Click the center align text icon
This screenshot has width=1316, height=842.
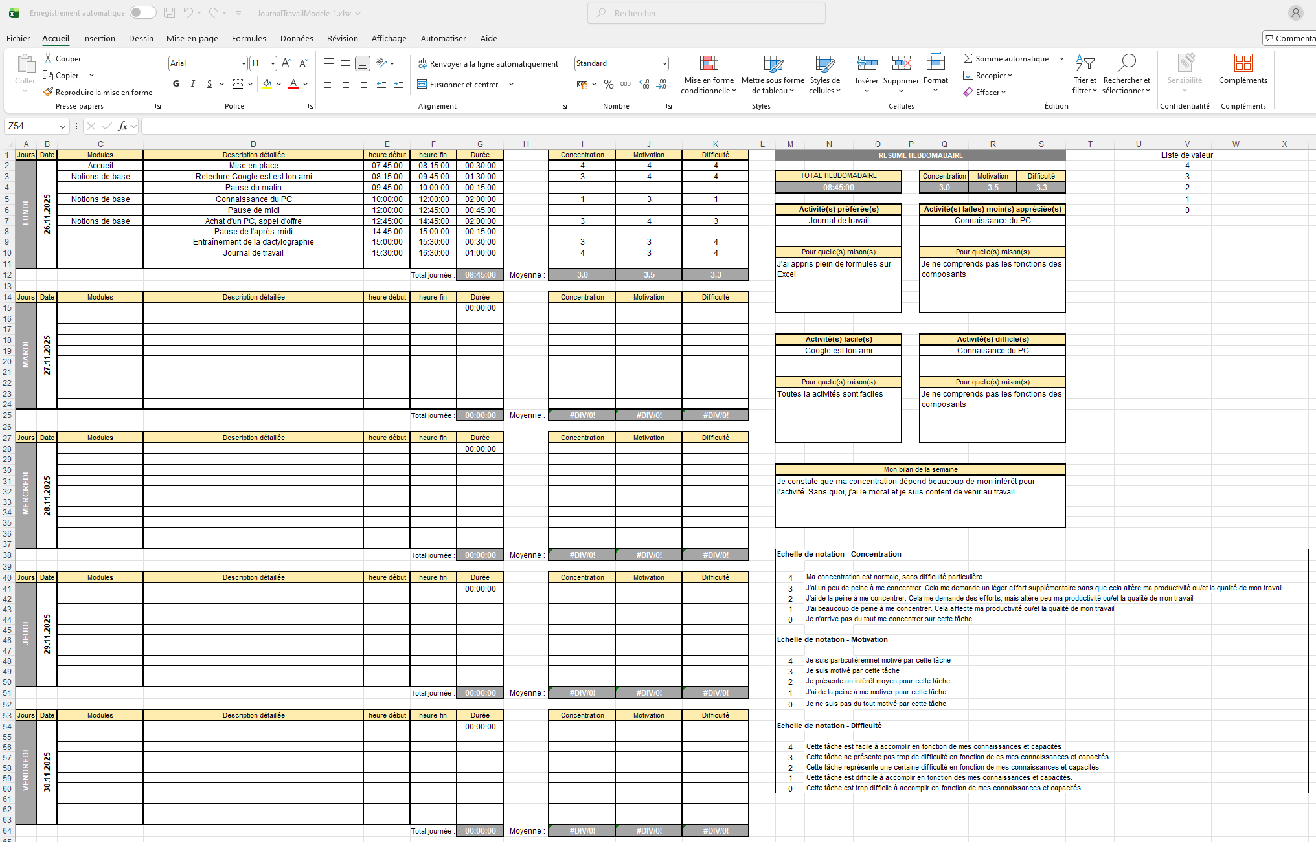coord(346,84)
